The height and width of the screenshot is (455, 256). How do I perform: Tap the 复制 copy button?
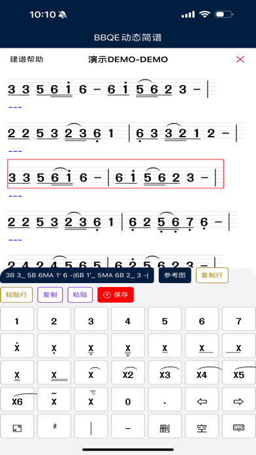coord(50,295)
